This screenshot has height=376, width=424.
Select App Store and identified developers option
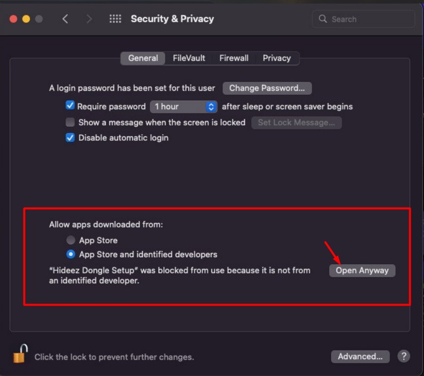(x=70, y=254)
